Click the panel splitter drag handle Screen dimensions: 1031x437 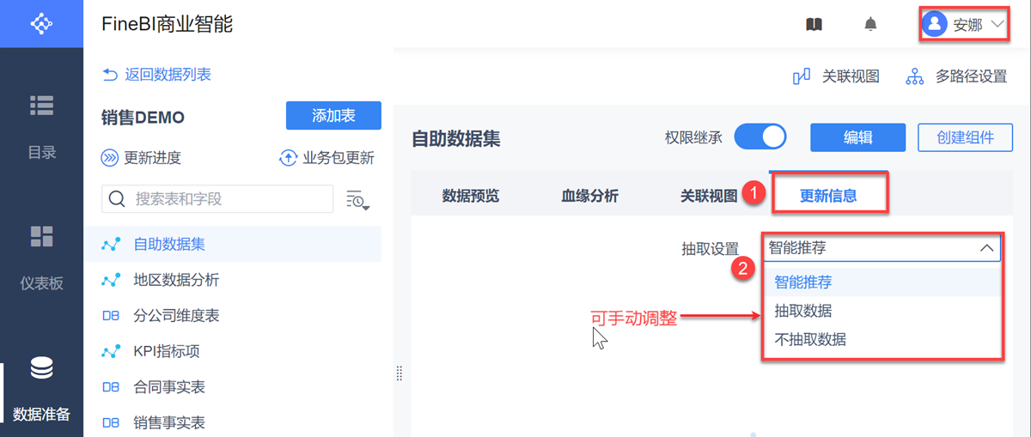click(399, 373)
